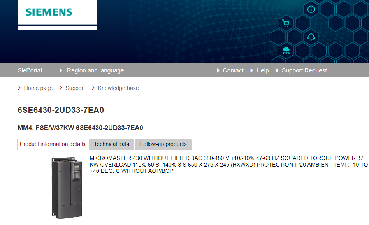Go to SiePortal in the navigation bar
This screenshot has height=225, width=369.
click(x=30, y=70)
